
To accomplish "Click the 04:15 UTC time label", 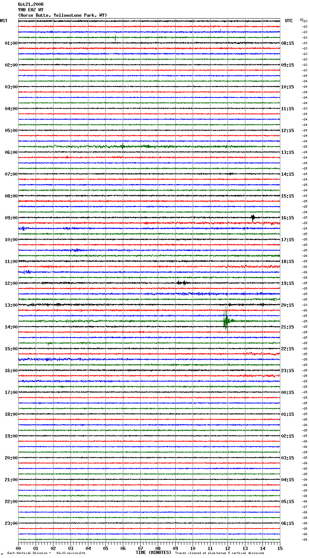I will (288, 480).
